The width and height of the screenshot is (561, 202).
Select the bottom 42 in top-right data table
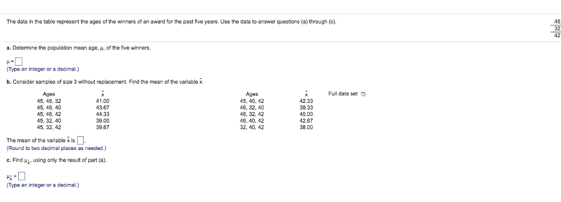557,35
